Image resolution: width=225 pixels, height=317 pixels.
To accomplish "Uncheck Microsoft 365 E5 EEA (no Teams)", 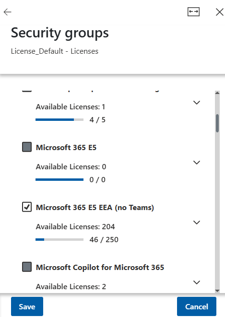I will [x=27, y=207].
